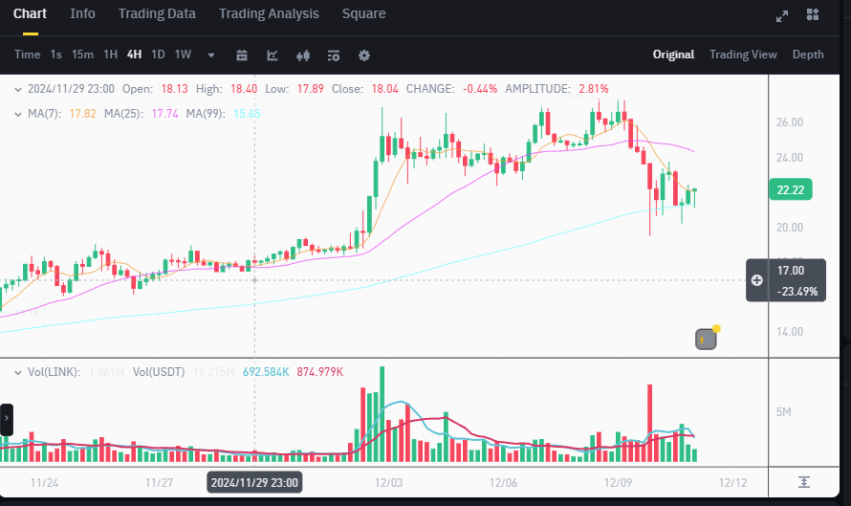Click the MA(7) value 17.82
The width and height of the screenshot is (851, 506).
(82, 114)
